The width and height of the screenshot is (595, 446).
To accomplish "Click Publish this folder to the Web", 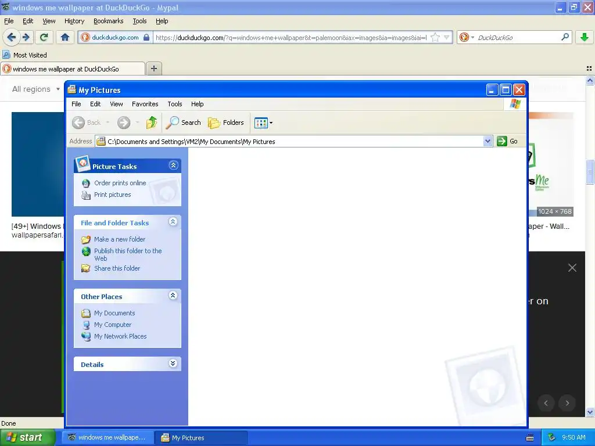I will point(128,254).
